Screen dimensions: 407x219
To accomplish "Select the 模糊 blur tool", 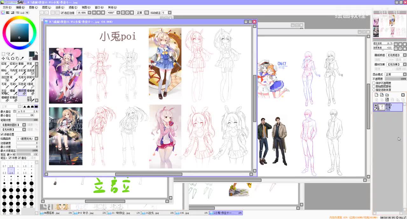I will tap(13, 93).
